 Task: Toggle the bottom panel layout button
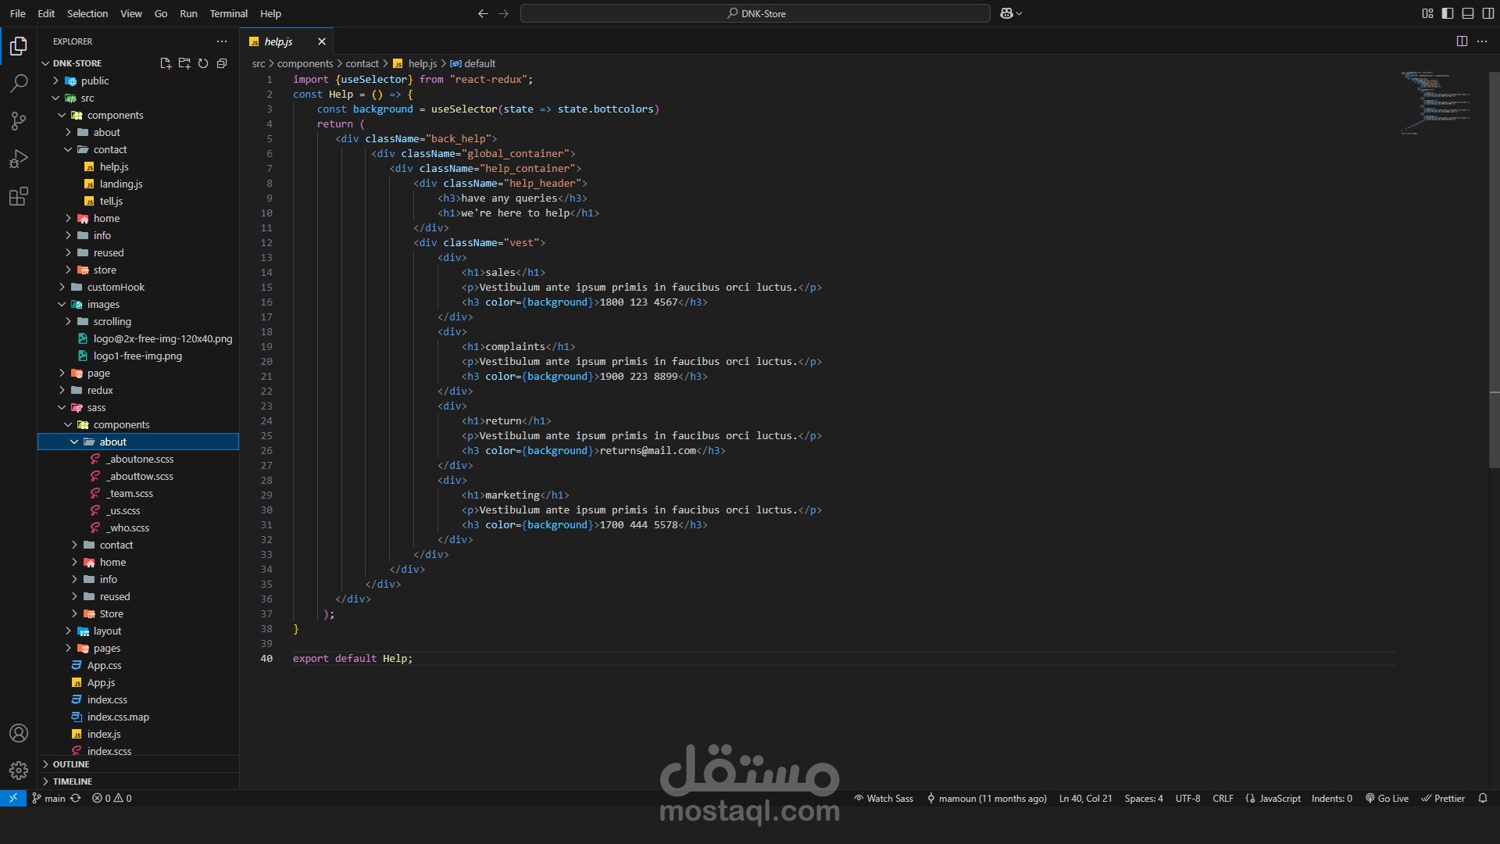coord(1468,13)
